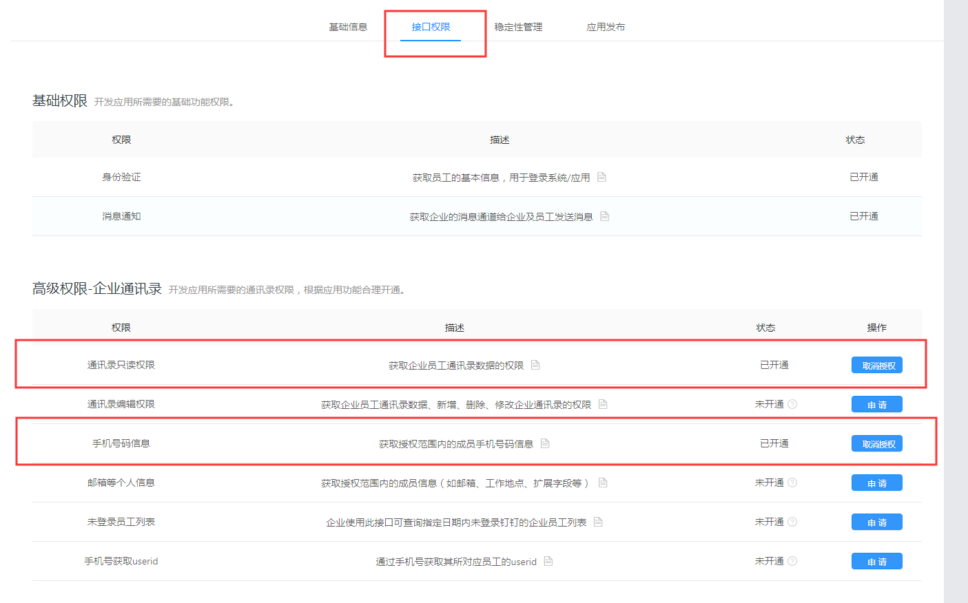Viewport: 968px width, 603px height.
Task: Click 取消授权 for 通讯录只读权限
Action: (x=877, y=366)
